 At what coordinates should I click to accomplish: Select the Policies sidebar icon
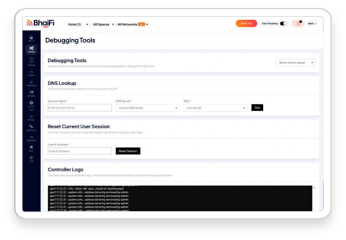coord(31,49)
